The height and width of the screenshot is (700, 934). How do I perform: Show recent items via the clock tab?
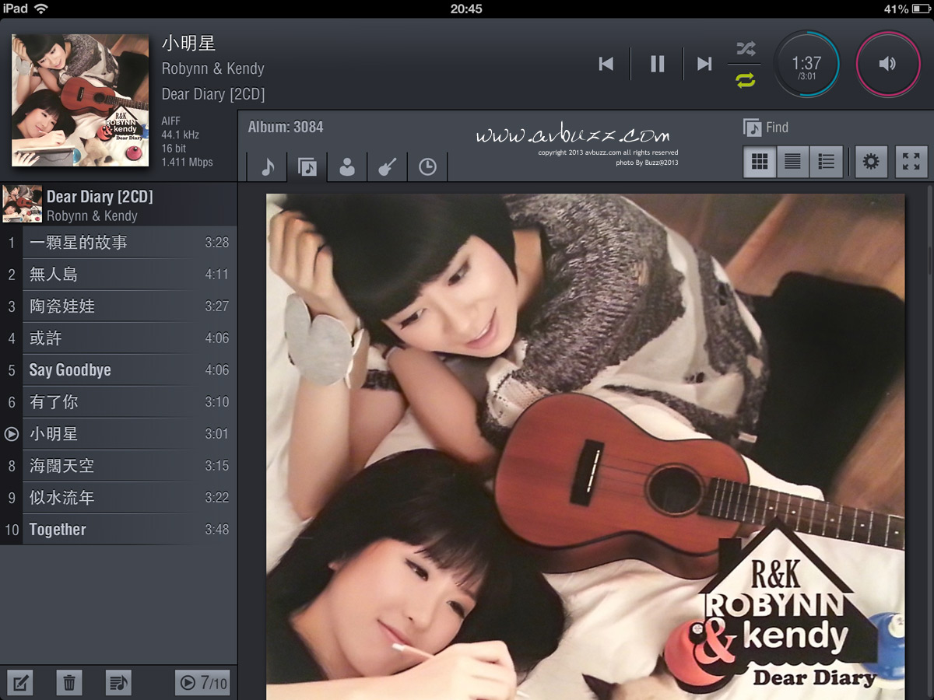[x=427, y=166]
